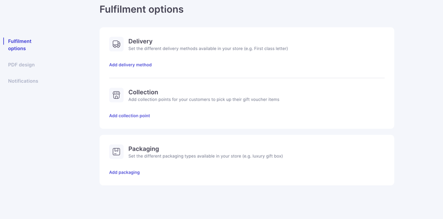The width and height of the screenshot is (443, 219).
Task: Click the active indicator bar beside Fulfilment options
Action: 4,41
